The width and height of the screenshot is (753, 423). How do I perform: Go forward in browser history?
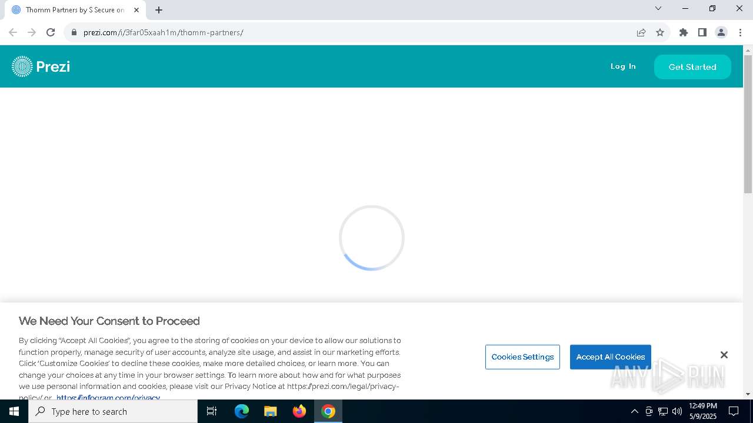tap(32, 32)
